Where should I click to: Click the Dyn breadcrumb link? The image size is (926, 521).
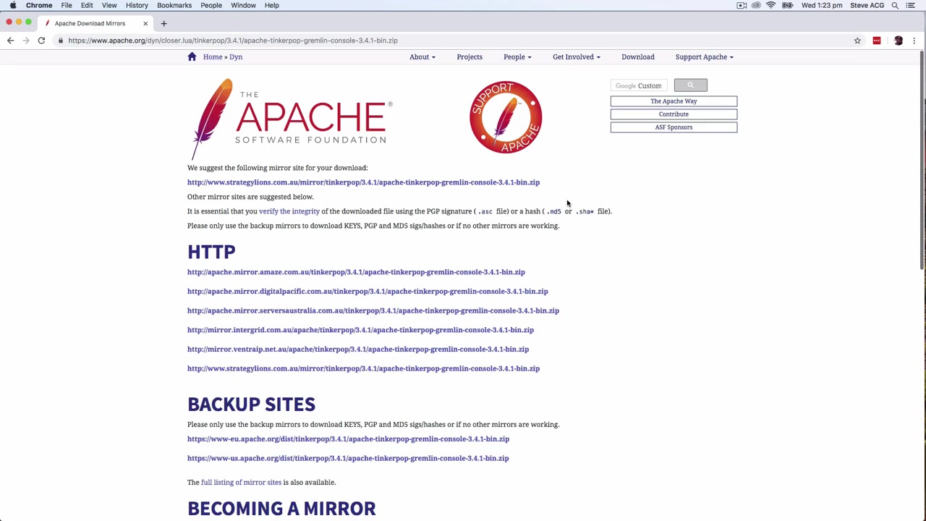coord(236,56)
